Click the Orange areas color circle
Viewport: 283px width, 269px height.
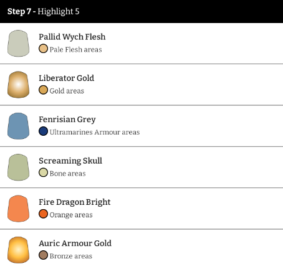coord(43,214)
